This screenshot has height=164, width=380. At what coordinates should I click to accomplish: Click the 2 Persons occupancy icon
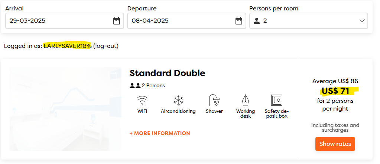click(135, 86)
